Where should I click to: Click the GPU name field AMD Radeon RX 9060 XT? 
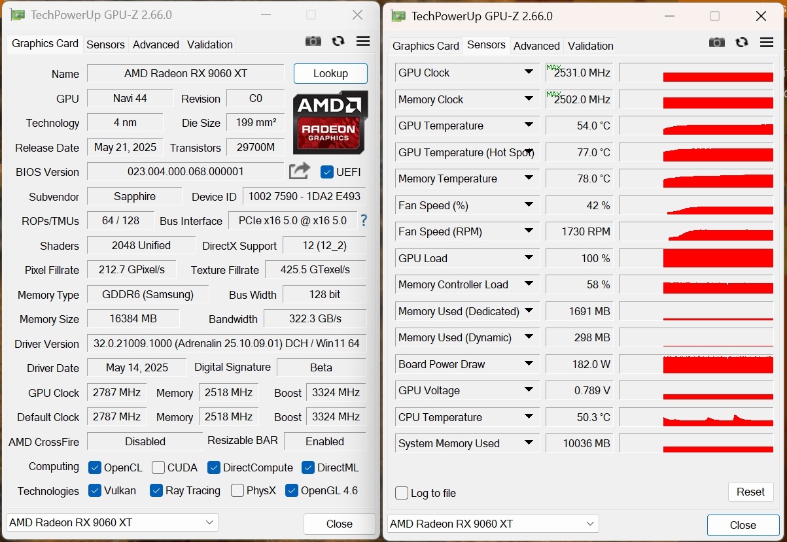point(186,73)
